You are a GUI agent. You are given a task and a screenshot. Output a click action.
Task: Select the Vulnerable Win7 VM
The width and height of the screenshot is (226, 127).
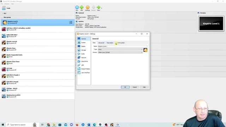point(37,36)
